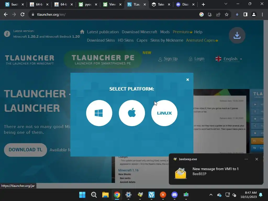Switch to the Discord tab
This screenshot has height=201, width=268.
pos(185,4)
